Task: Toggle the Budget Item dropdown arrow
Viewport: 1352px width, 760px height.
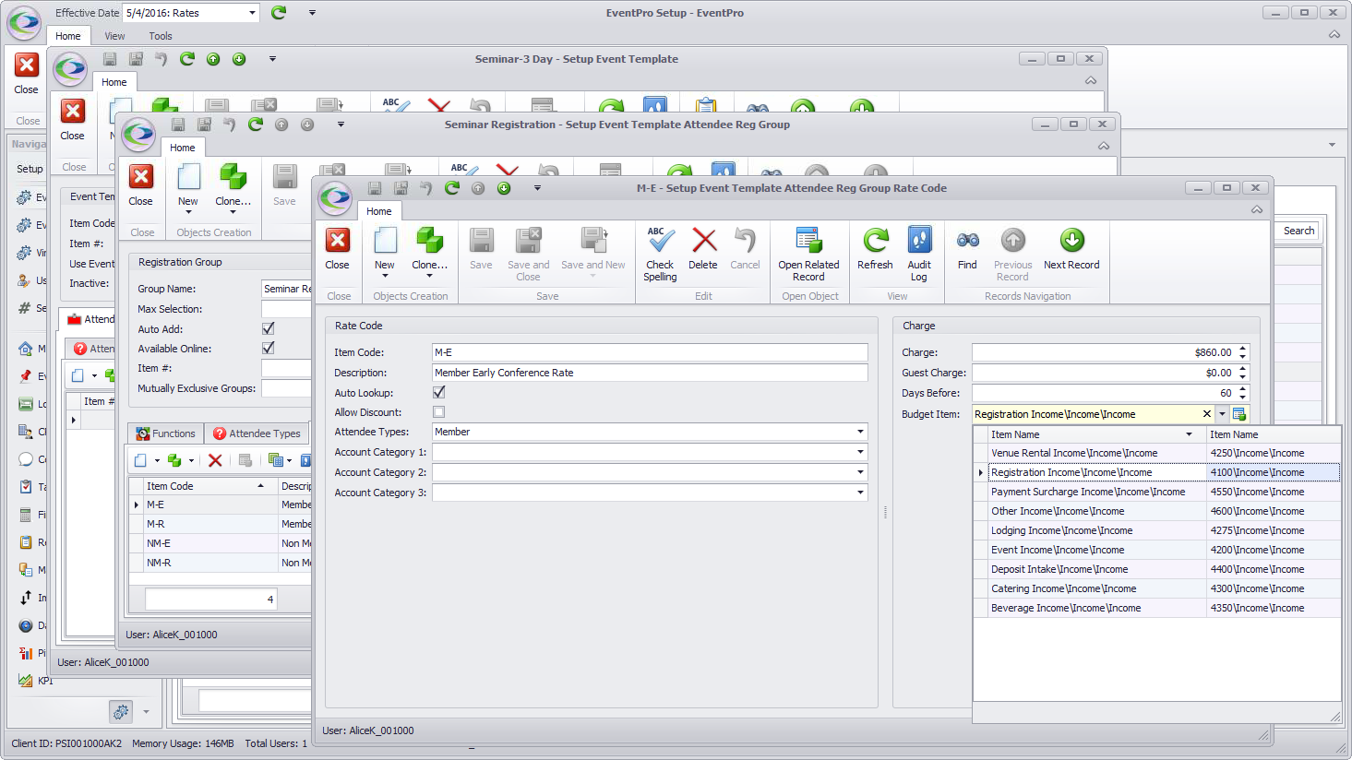Action: tap(1222, 414)
